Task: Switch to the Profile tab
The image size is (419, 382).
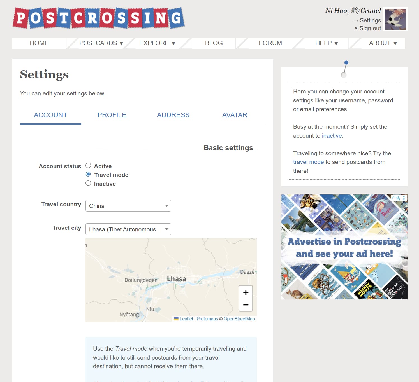Action: point(112,115)
